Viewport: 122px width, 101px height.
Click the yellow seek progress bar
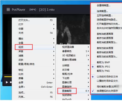pos(8,77)
